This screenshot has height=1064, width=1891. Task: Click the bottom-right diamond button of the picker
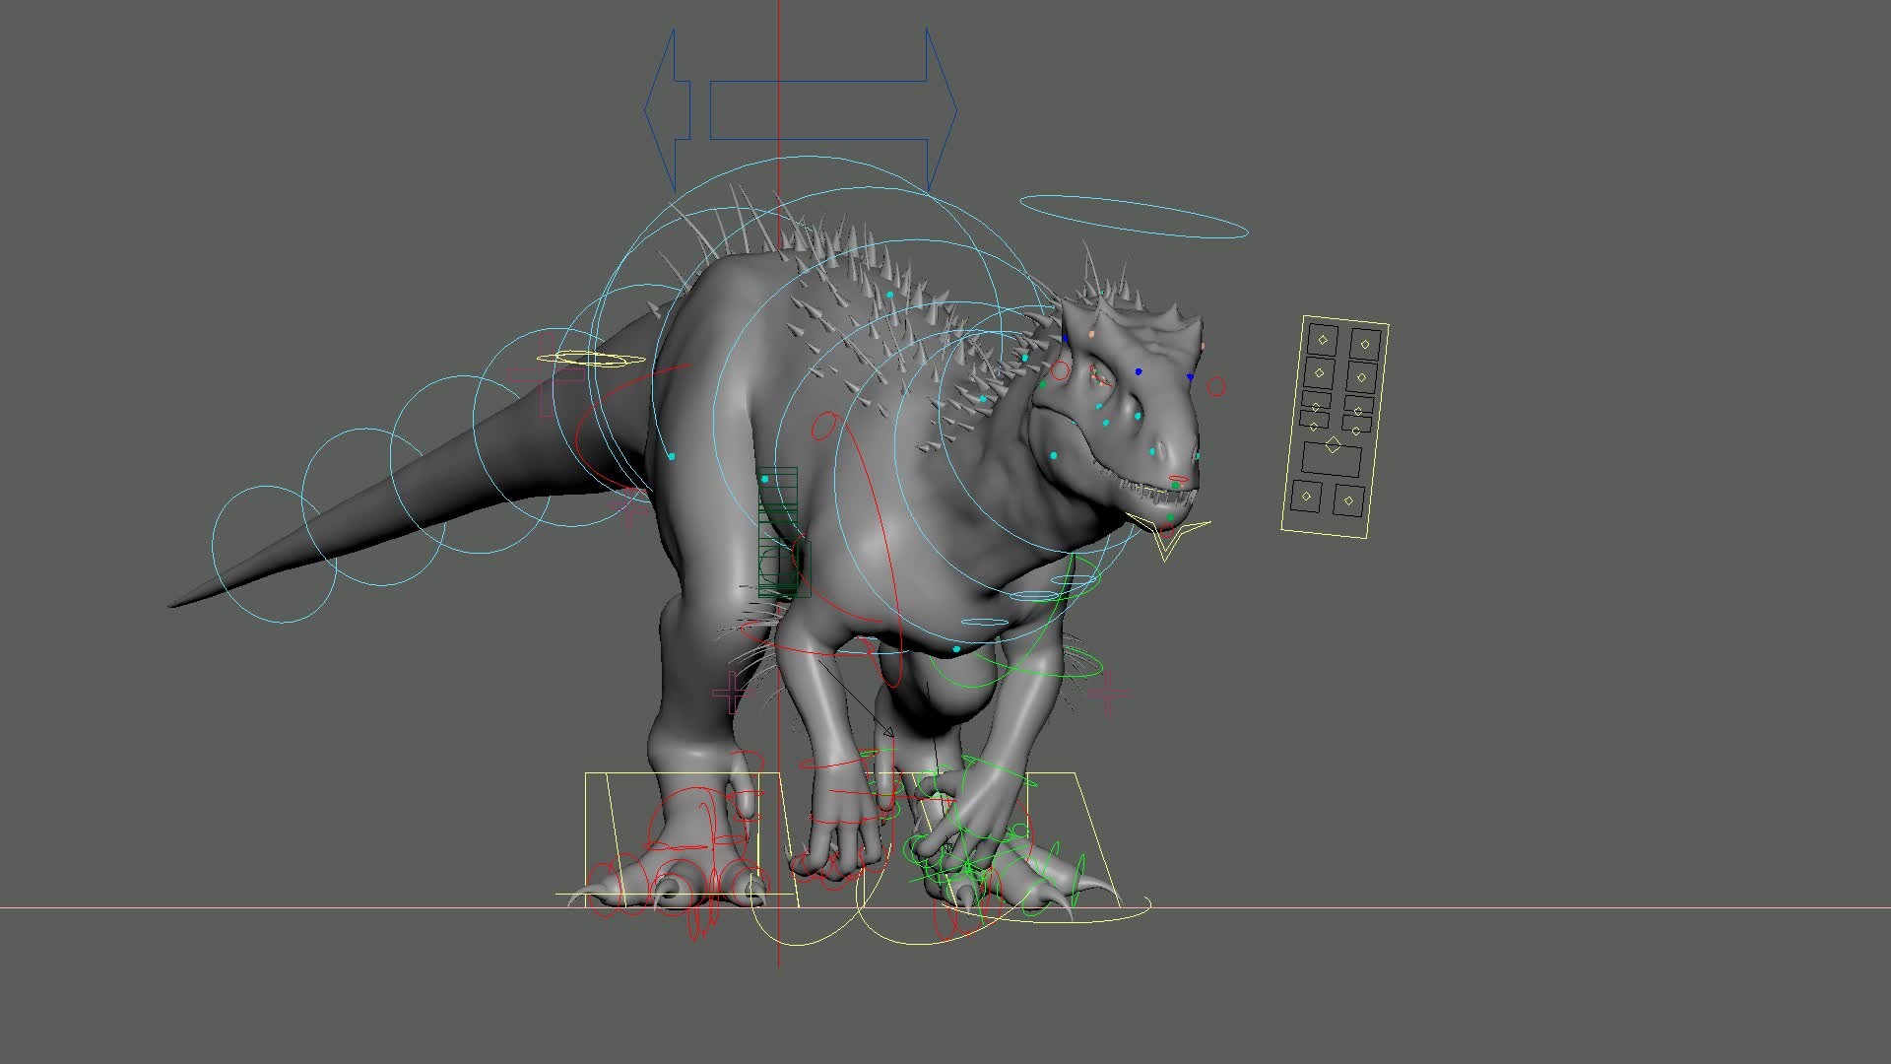(1349, 501)
